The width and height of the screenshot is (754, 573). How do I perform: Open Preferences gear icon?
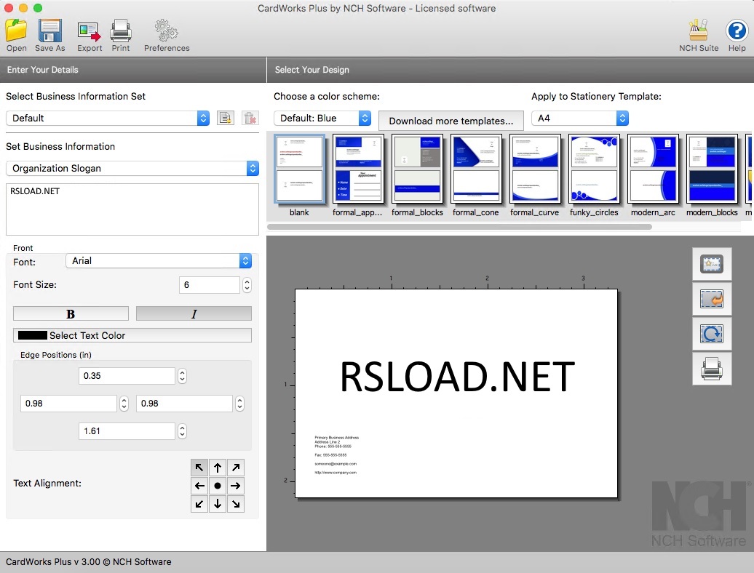click(166, 32)
